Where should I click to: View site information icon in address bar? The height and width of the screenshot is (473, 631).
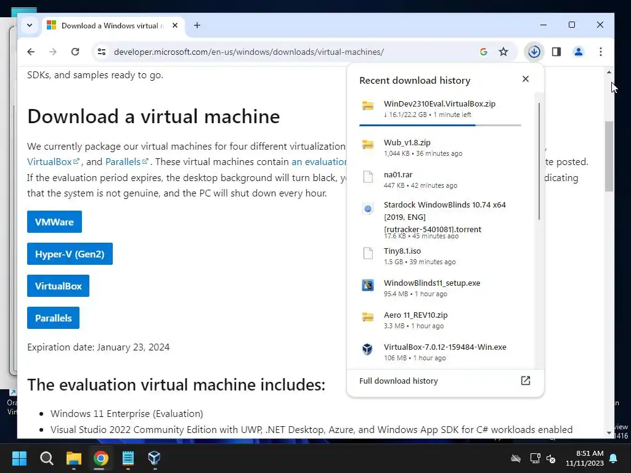tap(102, 52)
